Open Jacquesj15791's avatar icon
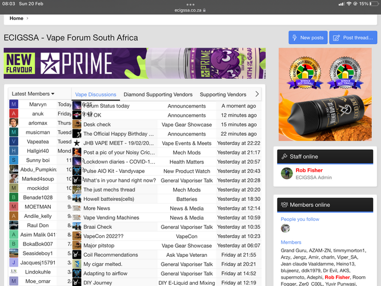The image size is (381, 286). pyautogui.click(x=14, y=263)
